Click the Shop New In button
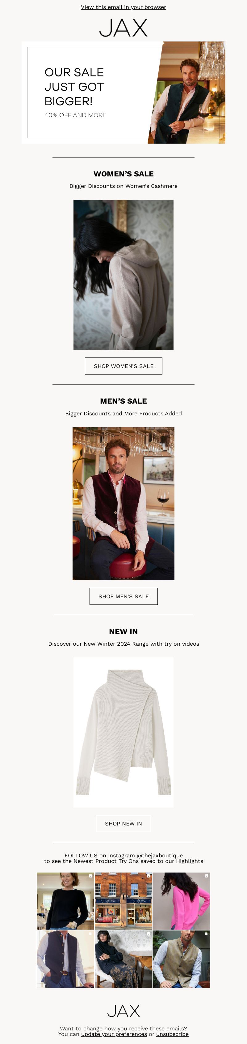This screenshot has height=1044, width=247. coord(123,824)
